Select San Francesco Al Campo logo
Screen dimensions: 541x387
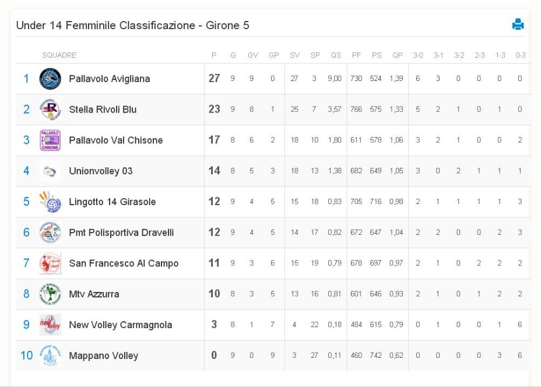click(x=50, y=263)
